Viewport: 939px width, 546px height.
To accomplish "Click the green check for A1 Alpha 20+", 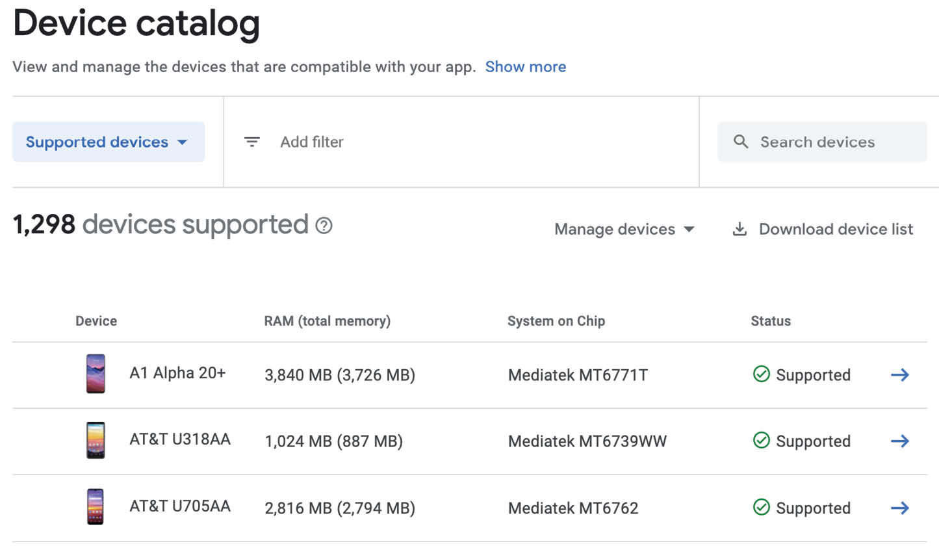I will (x=761, y=374).
